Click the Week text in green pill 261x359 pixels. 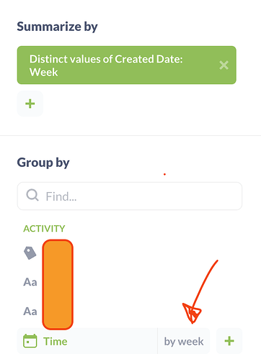[x=43, y=72]
